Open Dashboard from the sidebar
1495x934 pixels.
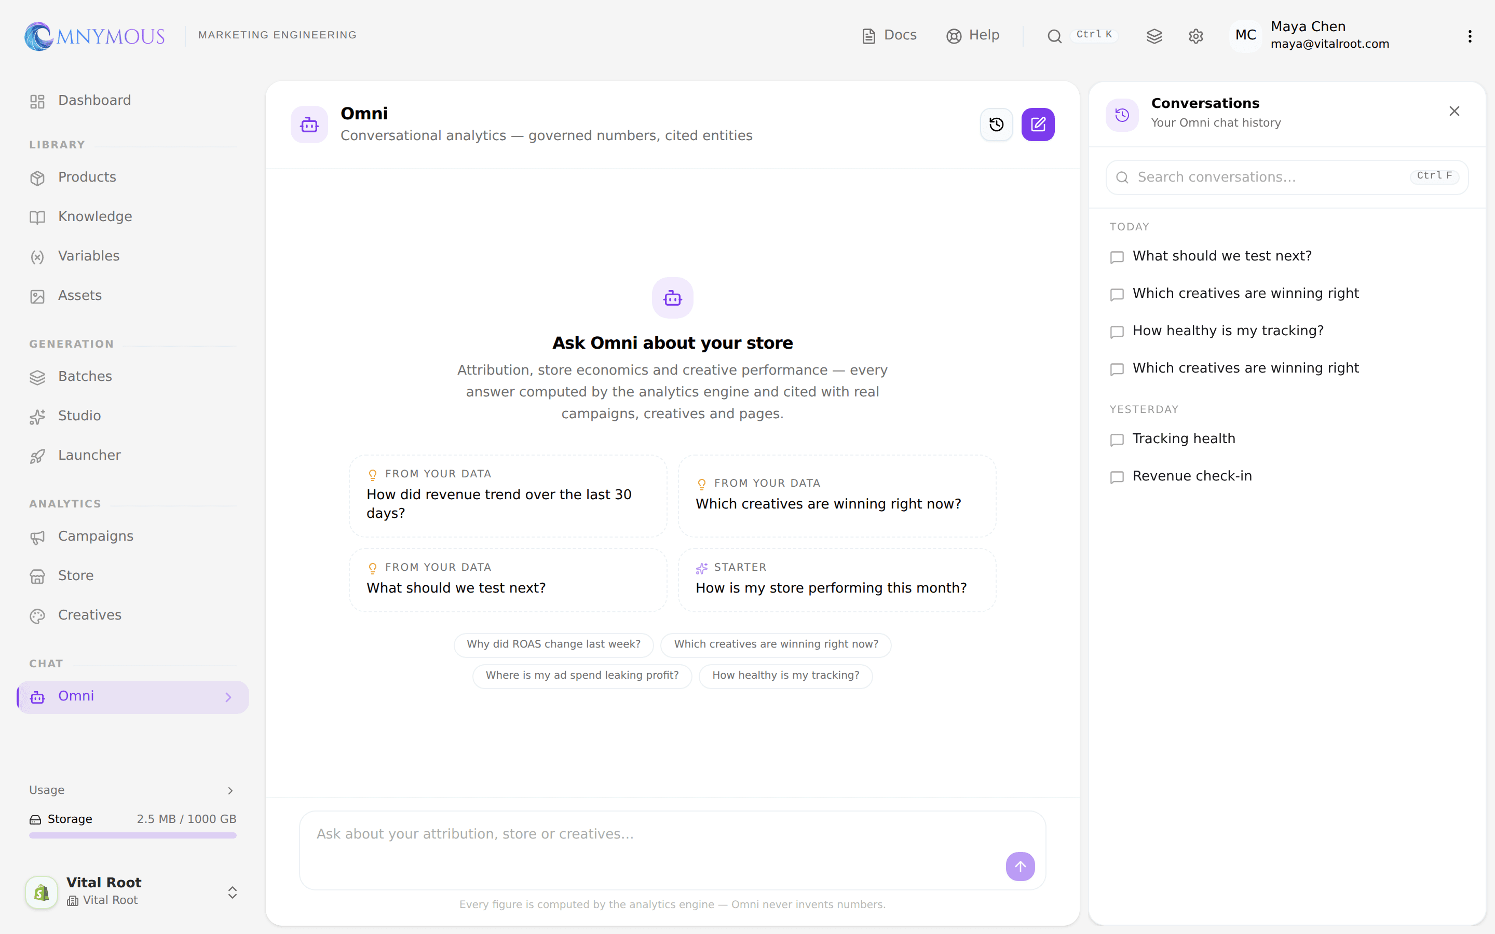[132, 101]
